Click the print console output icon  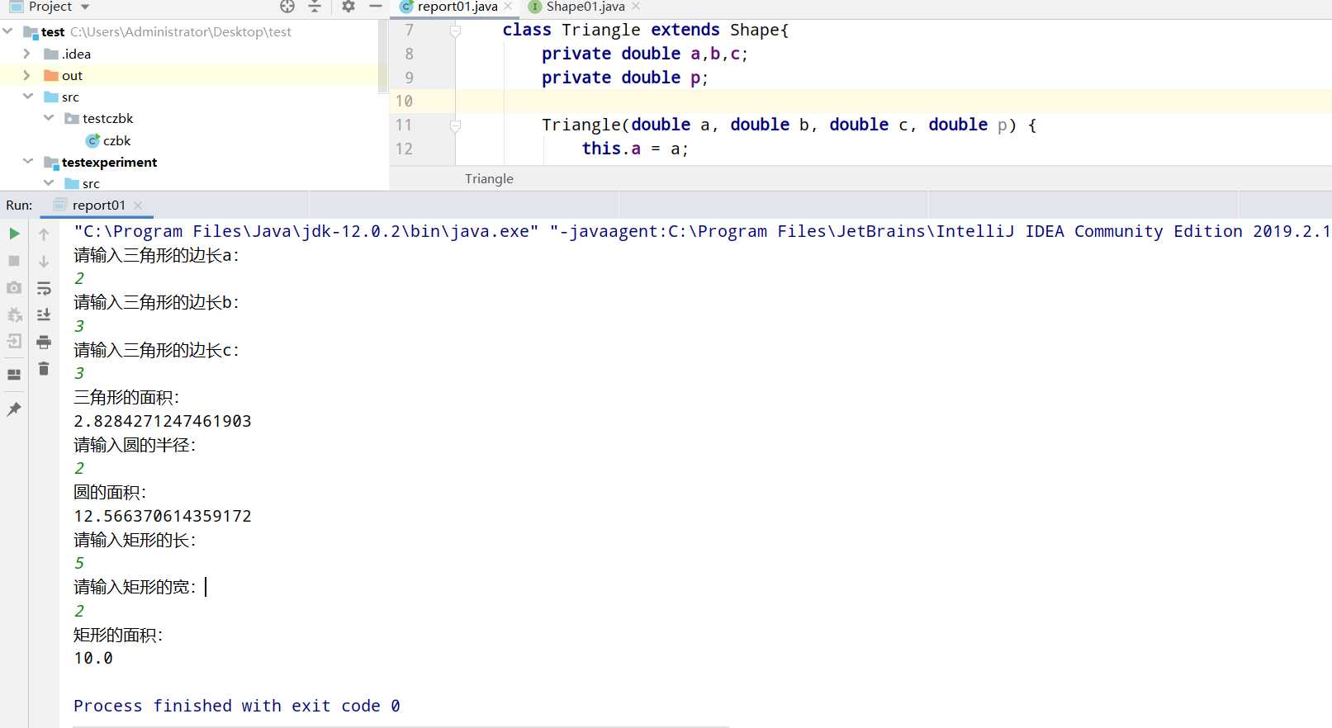44,342
